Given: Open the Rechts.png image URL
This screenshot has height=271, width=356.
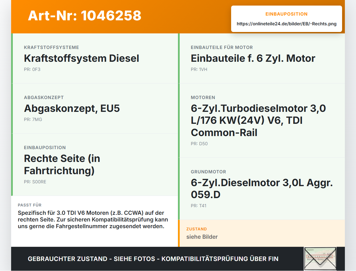Looking at the screenshot, I should click(286, 24).
